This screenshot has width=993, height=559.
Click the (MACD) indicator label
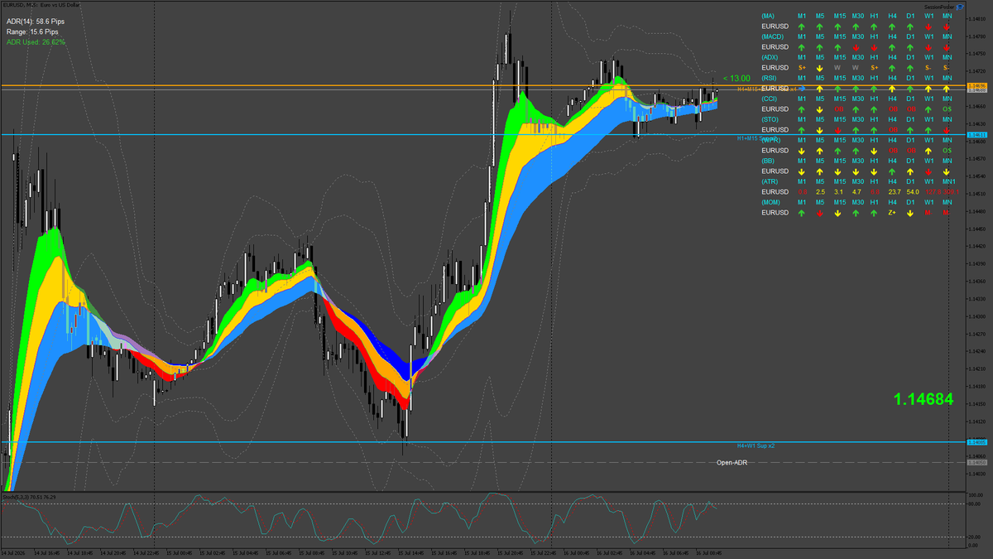tap(773, 36)
